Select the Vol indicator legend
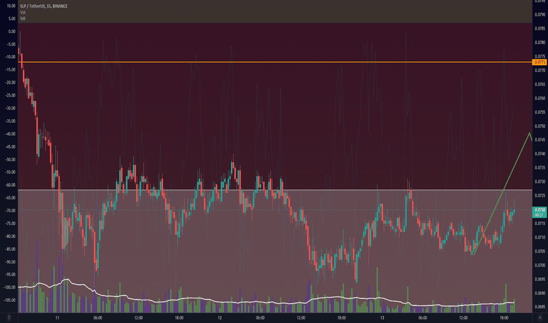The width and height of the screenshot is (548, 323). pos(23,12)
